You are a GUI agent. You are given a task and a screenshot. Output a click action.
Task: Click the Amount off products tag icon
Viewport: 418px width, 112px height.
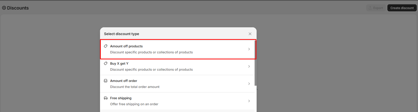coord(106,46)
